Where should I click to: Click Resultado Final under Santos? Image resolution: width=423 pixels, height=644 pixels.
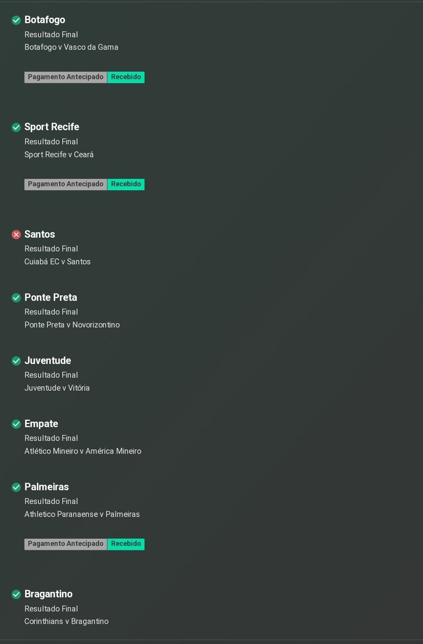click(51, 249)
